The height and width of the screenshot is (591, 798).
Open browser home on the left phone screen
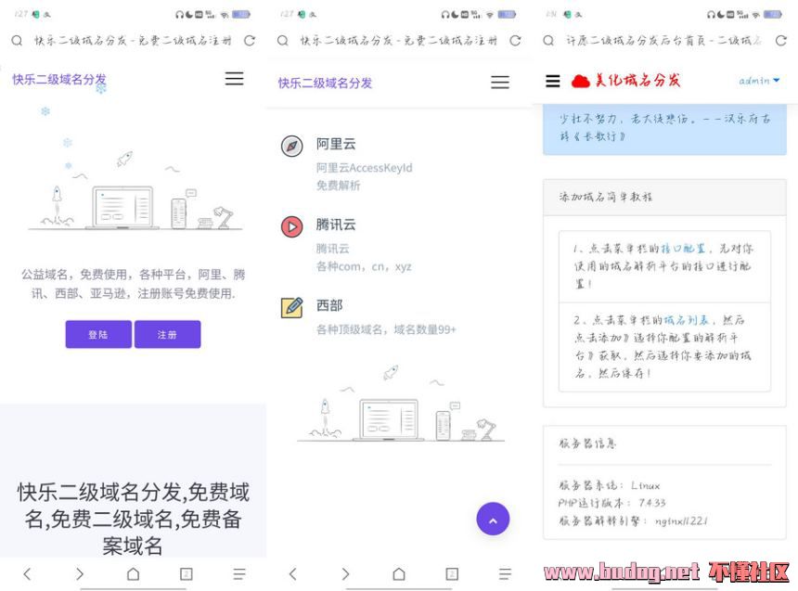click(133, 574)
